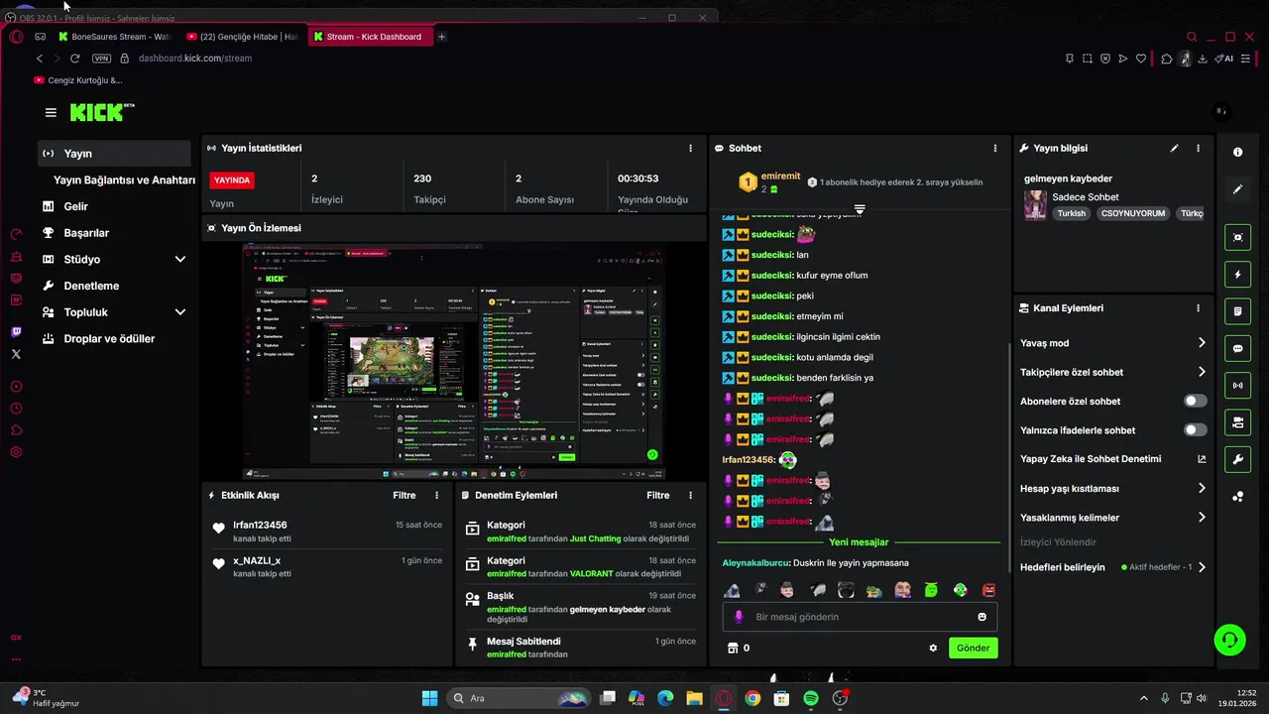This screenshot has width=1269, height=714.
Task: Click the document list icon in right rail
Action: [x=1237, y=311]
